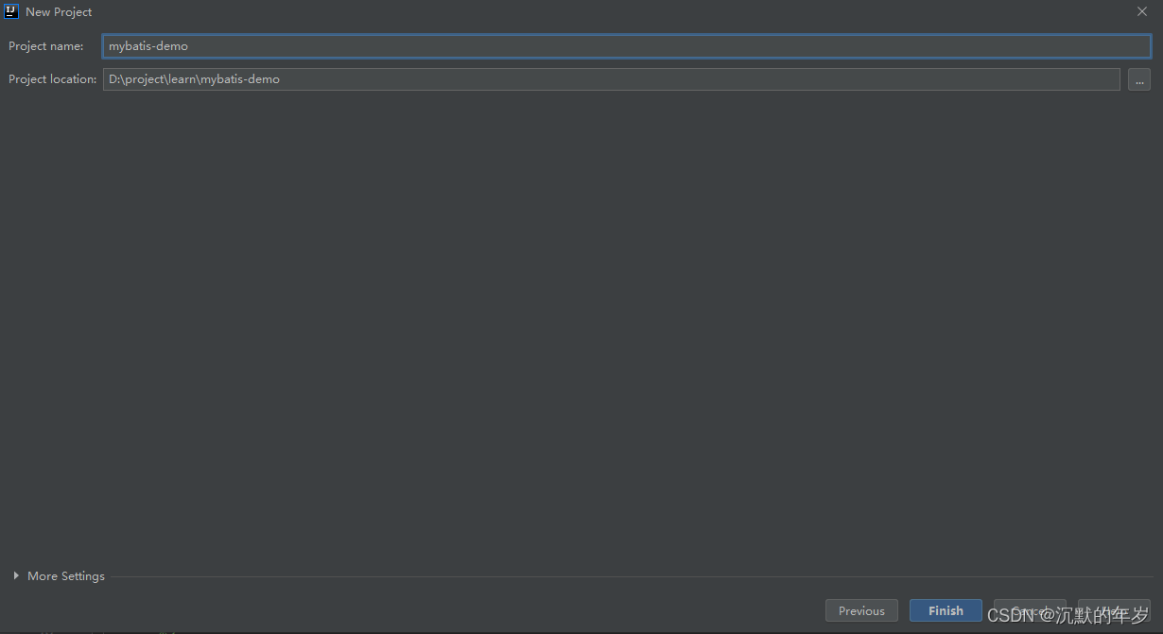Viewport: 1163px width, 634px height.
Task: Click the "Project location:" label
Action: click(x=53, y=79)
